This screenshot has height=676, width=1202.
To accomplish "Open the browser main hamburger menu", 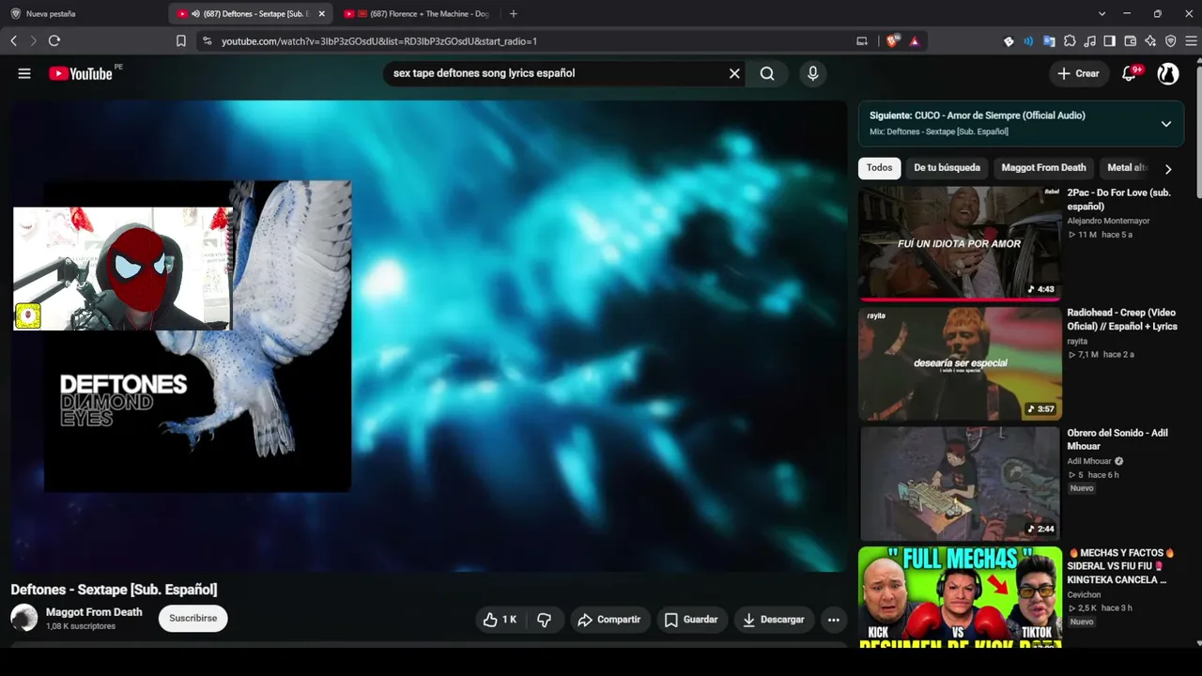I will (x=1192, y=41).
